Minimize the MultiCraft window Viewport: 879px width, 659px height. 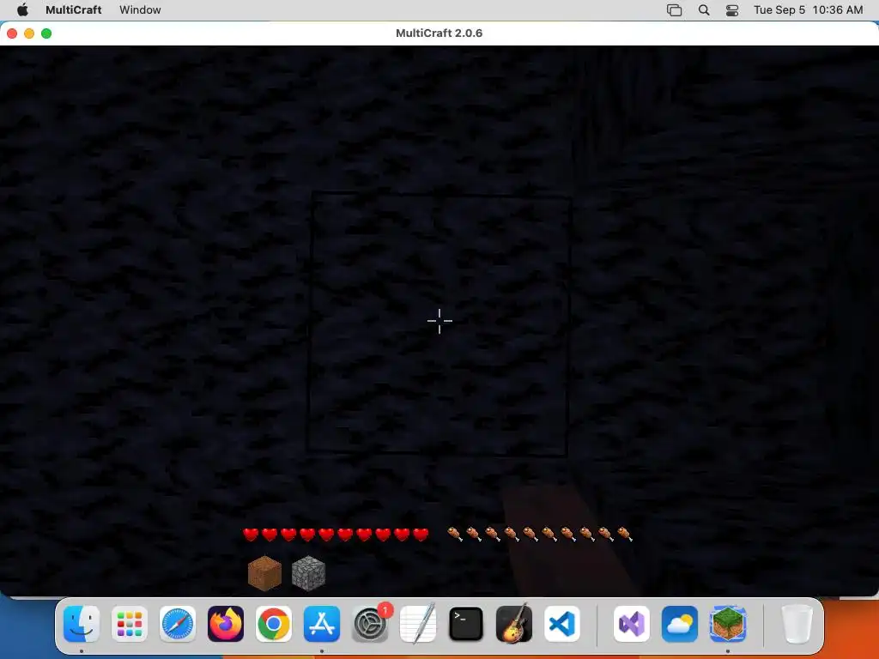coord(29,33)
